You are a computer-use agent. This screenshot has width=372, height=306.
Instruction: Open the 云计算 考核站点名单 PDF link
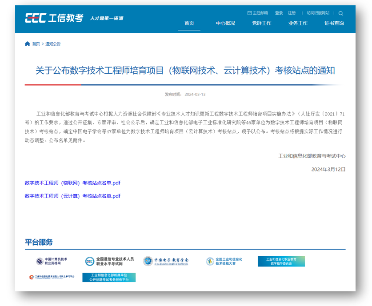(x=72, y=195)
